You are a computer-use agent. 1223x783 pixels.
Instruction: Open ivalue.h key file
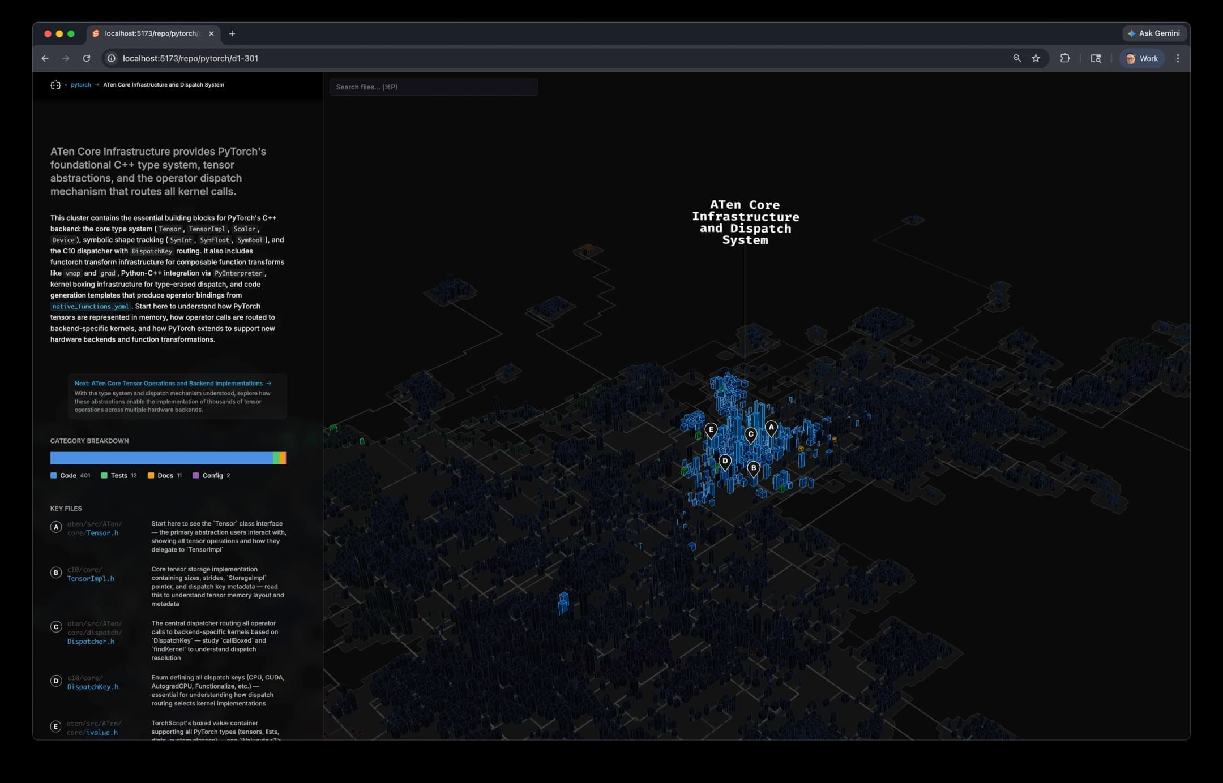coord(102,733)
